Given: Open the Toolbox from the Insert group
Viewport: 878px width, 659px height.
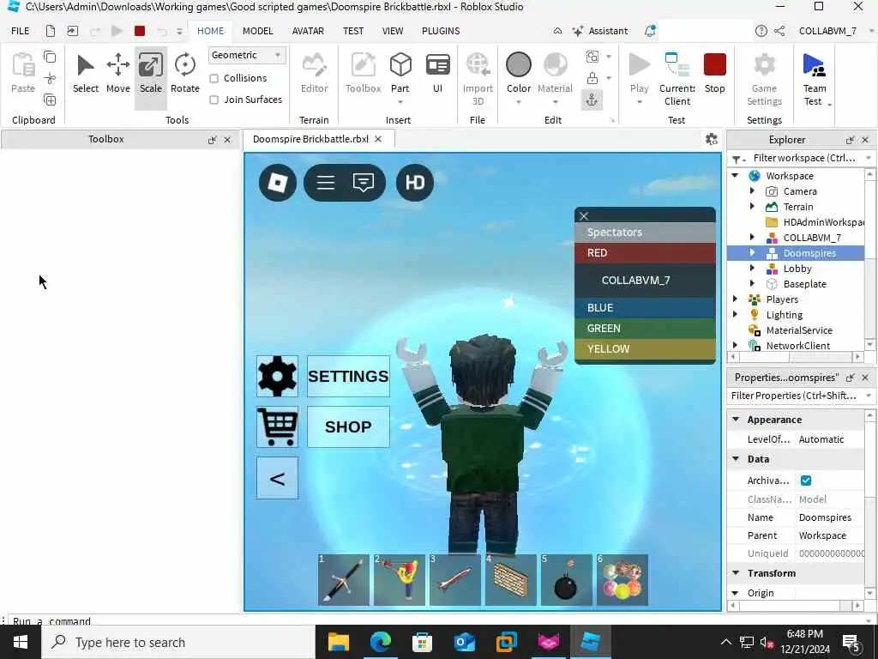Looking at the screenshot, I should tap(363, 73).
